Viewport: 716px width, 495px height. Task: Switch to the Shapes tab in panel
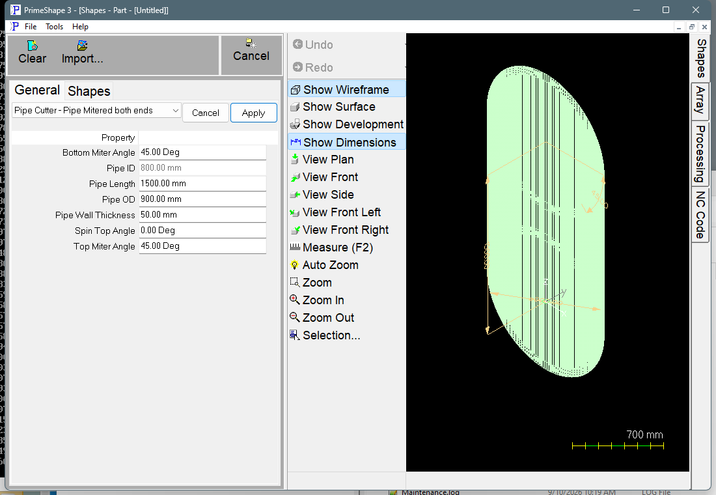(x=89, y=91)
